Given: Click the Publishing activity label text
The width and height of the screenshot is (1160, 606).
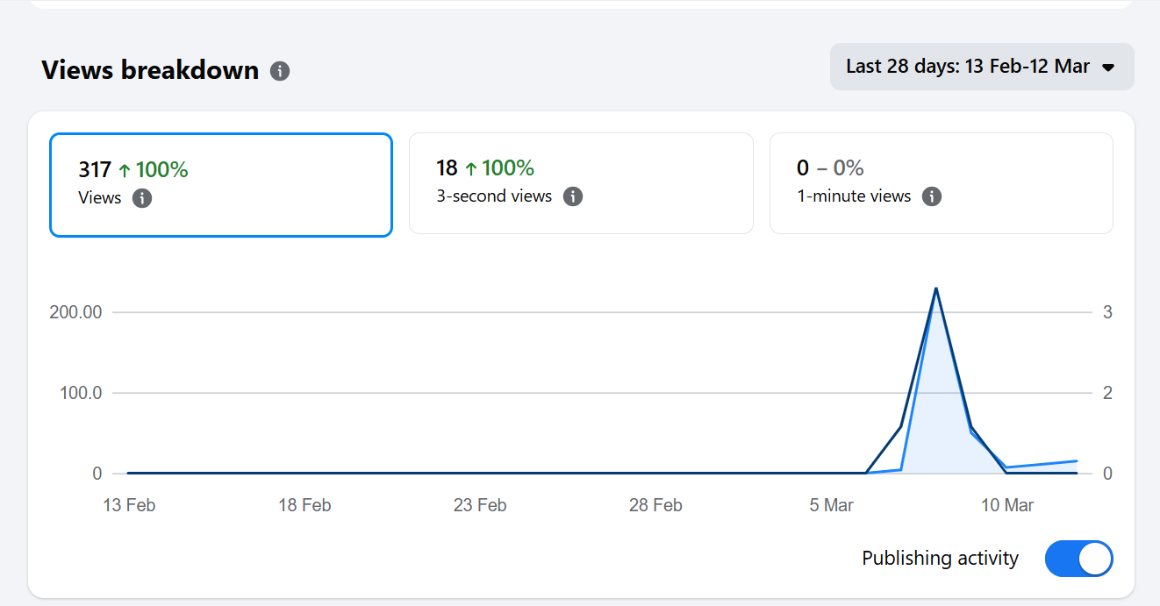Looking at the screenshot, I should pyautogui.click(x=940, y=559).
